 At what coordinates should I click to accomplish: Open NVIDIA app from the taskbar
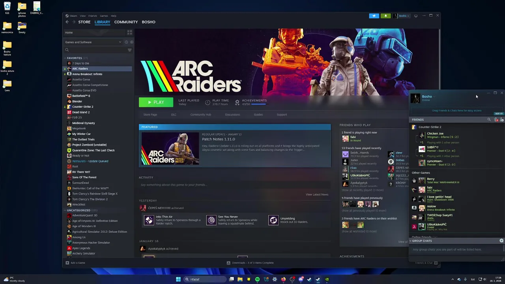327,279
